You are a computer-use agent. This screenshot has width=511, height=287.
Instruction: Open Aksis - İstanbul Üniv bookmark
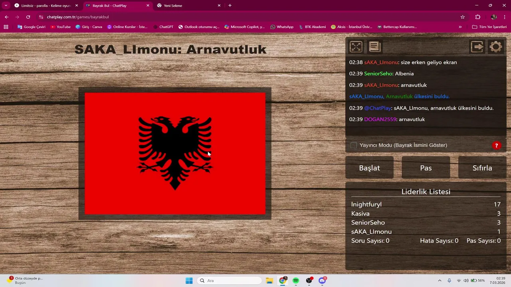pyautogui.click(x=351, y=27)
